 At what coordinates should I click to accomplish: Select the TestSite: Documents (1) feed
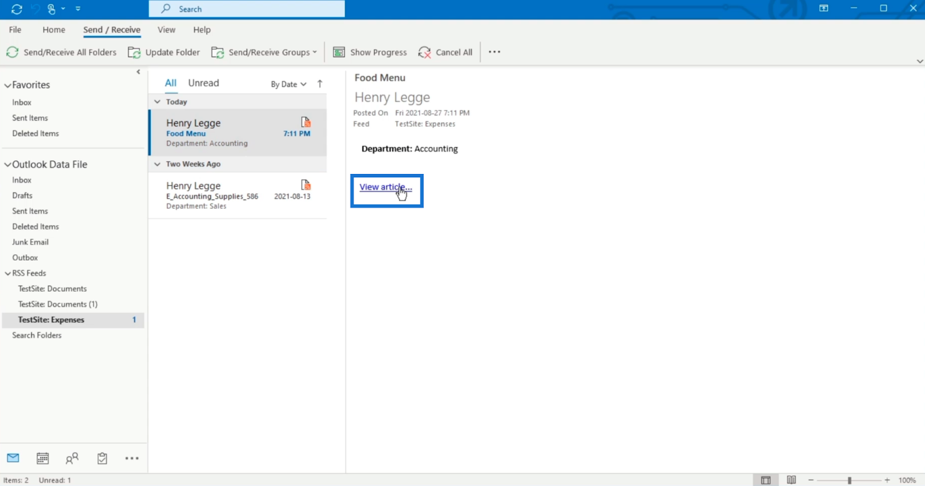click(x=58, y=304)
